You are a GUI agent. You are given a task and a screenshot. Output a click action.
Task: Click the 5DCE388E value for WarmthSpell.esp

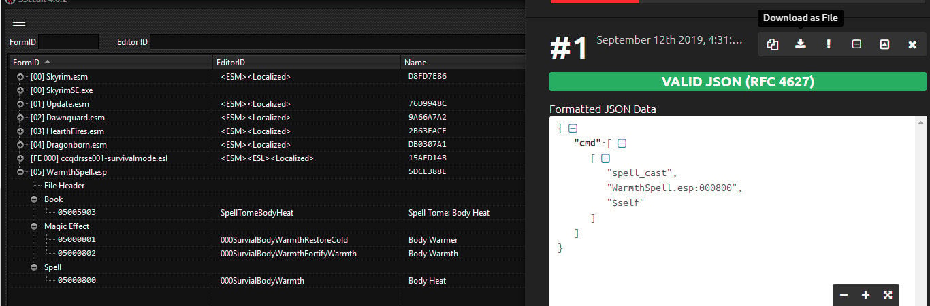(x=428, y=172)
